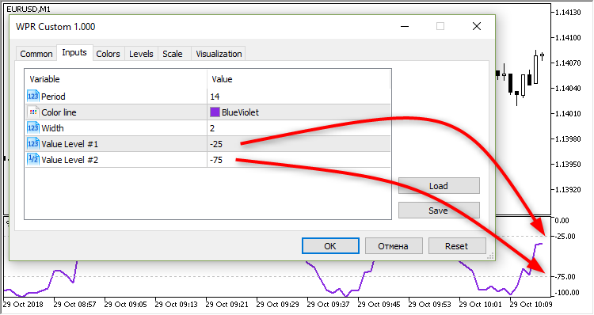
Task: Minimize the WPR Custom dialog
Action: [405, 26]
